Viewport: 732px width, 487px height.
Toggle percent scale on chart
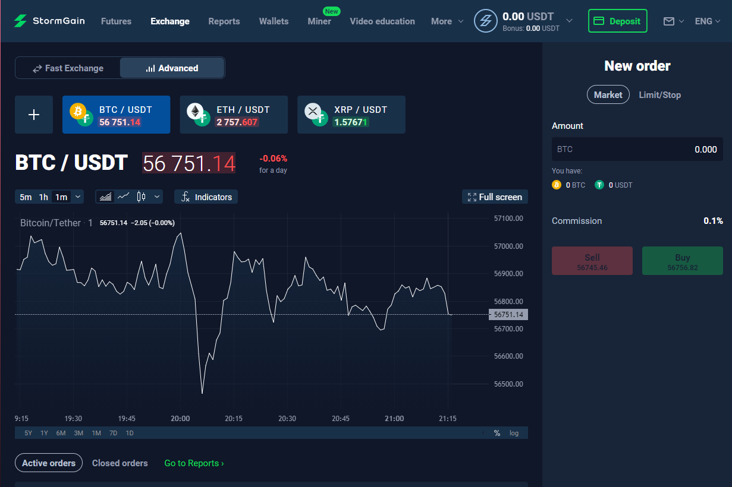pos(497,433)
